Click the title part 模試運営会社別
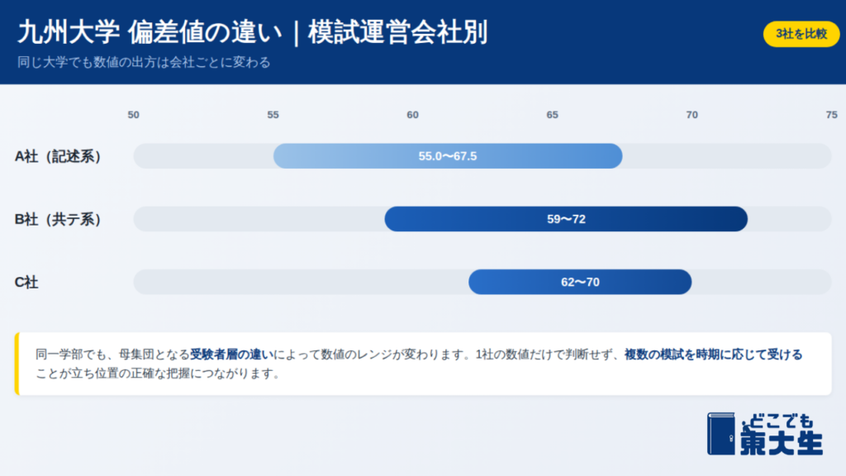Image resolution: width=846 pixels, height=476 pixels. 397,32
